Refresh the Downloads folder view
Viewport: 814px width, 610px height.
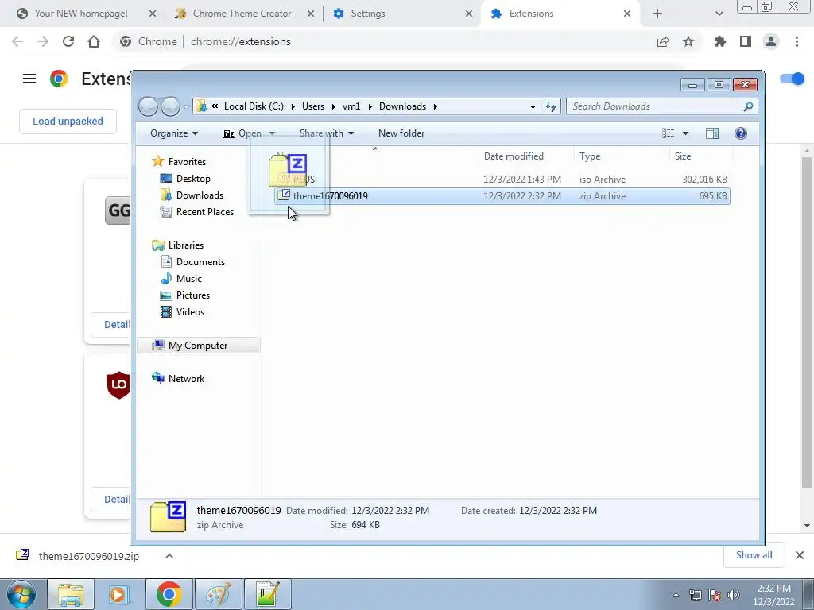click(551, 106)
